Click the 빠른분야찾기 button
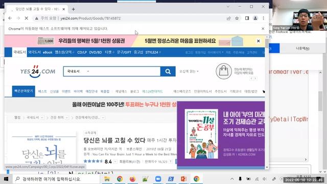The height and width of the screenshot is (184, 327). pyautogui.click(x=24, y=91)
